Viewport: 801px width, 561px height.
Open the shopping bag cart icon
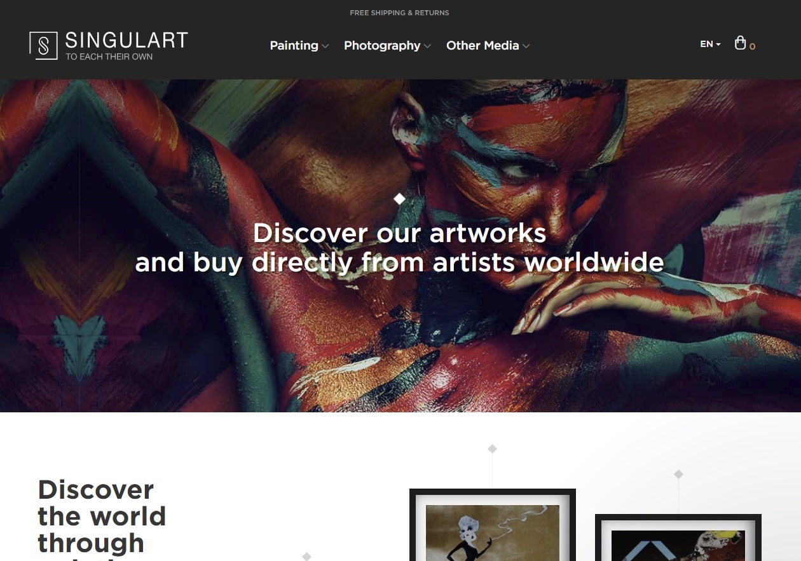point(740,43)
